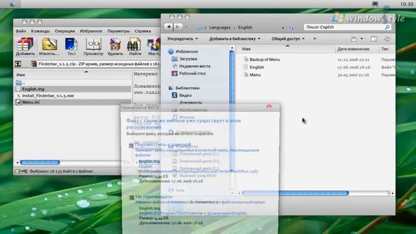This screenshot has height=234, width=416.
Task: Select the English file in Explorer
Action: [x=257, y=67]
